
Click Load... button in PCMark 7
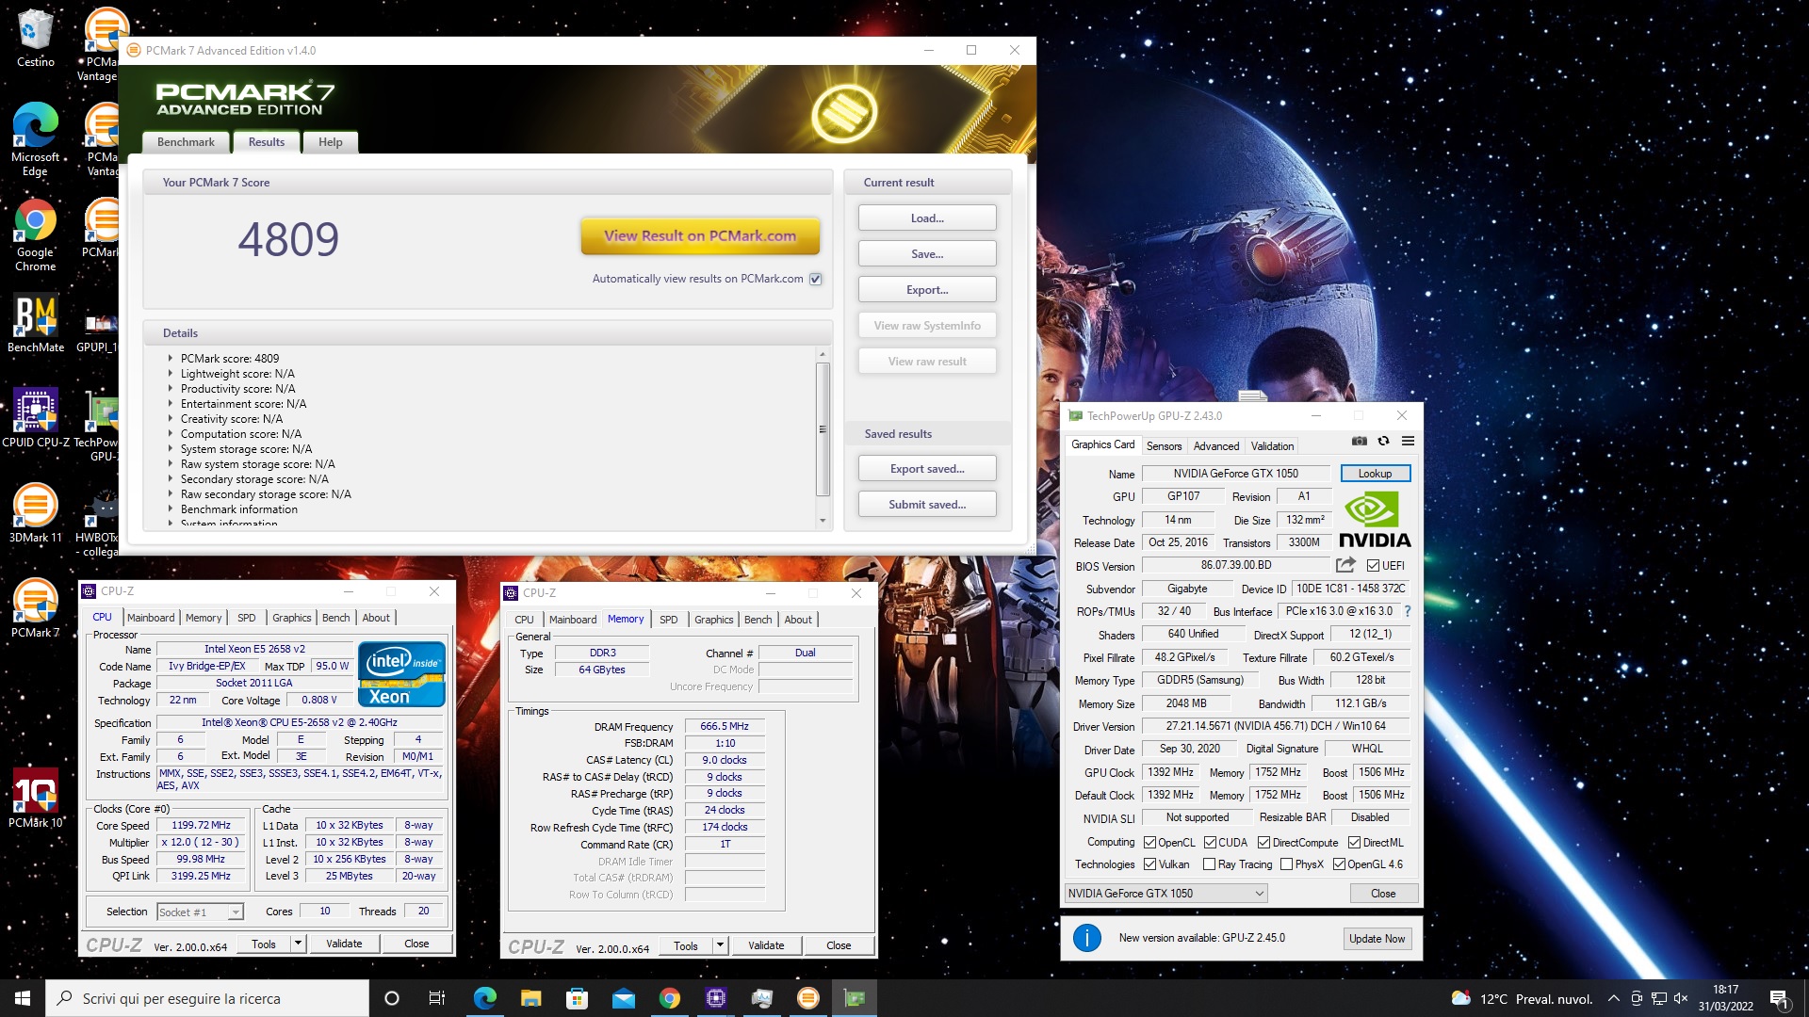(x=927, y=218)
